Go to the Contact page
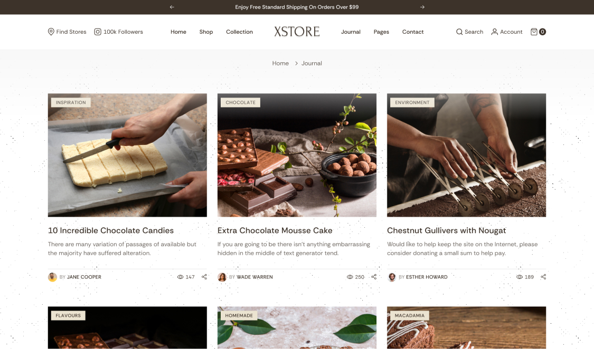 [413, 32]
